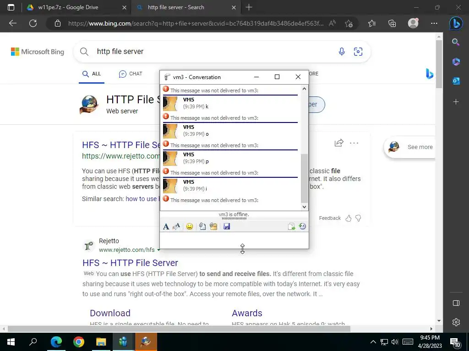Screen dimensions: 469x351
Task: Search by voice microphone icon
Action: tap(342, 52)
